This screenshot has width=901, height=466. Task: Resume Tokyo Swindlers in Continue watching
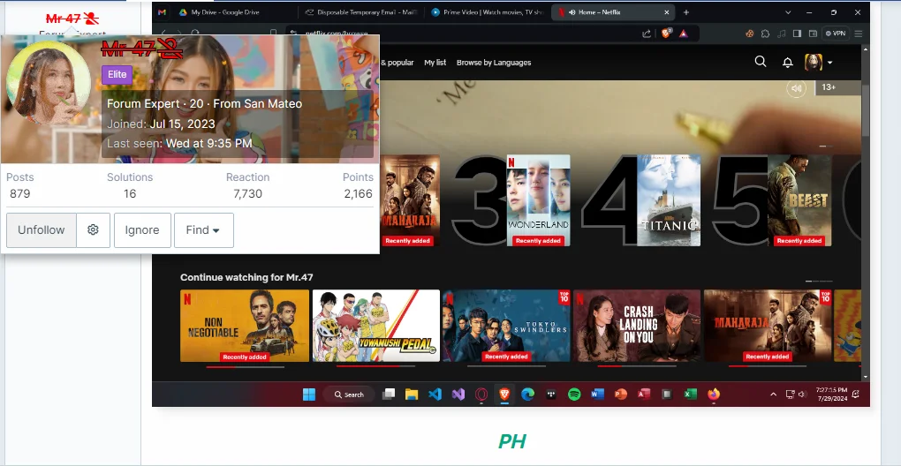pos(506,326)
